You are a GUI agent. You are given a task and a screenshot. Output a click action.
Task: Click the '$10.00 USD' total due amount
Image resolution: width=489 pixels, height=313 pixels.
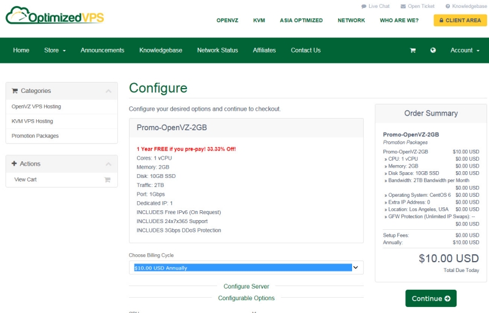coord(449,259)
